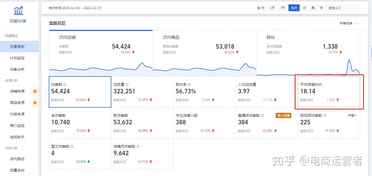
Task: Open the 自定义 custom date picker
Action: [x=335, y=8]
